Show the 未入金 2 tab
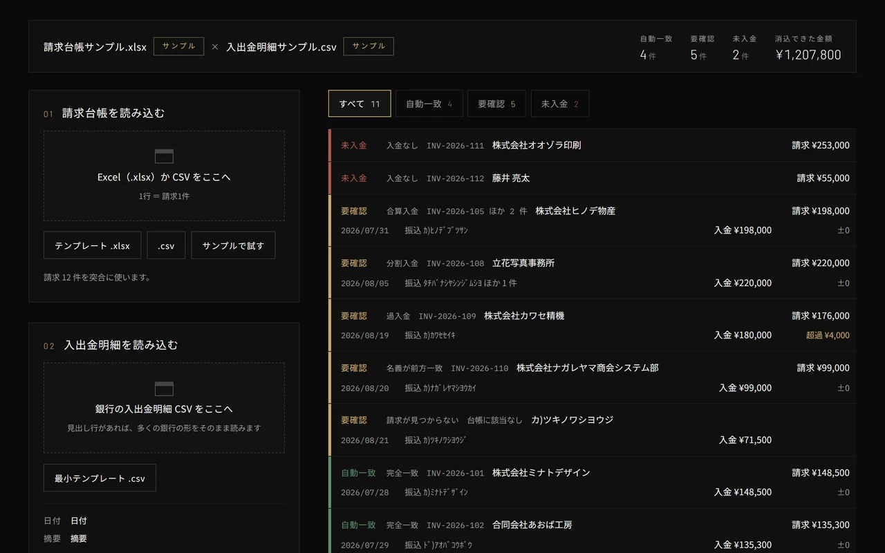 [x=560, y=104]
